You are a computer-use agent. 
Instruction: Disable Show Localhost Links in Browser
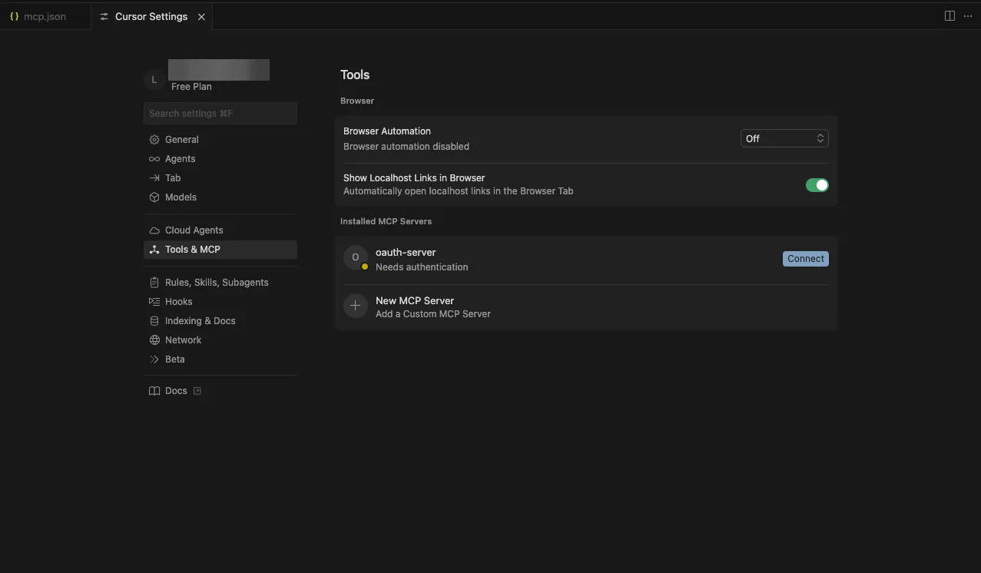(x=817, y=184)
